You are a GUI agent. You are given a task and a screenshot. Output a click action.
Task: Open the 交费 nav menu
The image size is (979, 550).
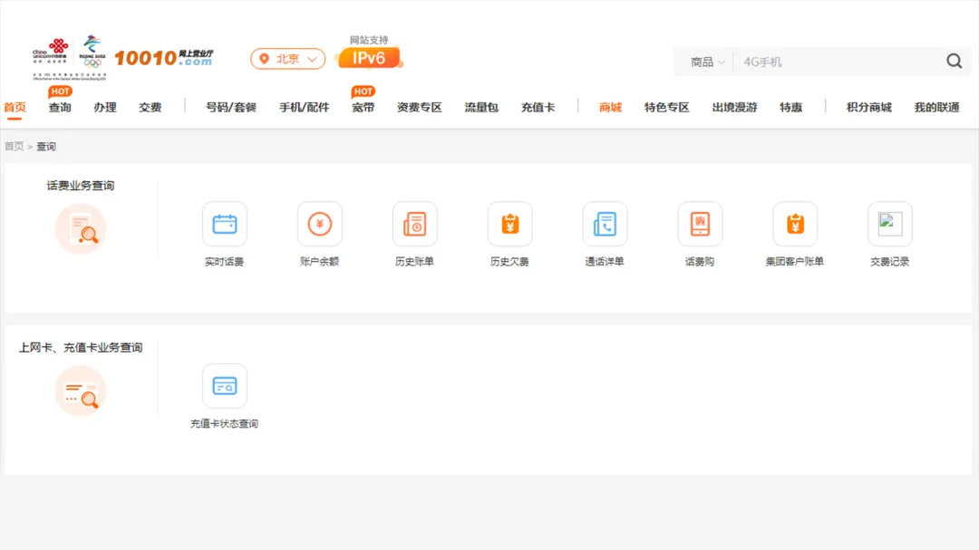pyautogui.click(x=150, y=108)
